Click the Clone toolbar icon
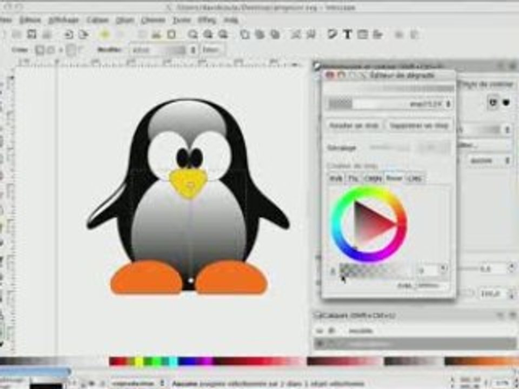519x389 pixels. point(260,35)
